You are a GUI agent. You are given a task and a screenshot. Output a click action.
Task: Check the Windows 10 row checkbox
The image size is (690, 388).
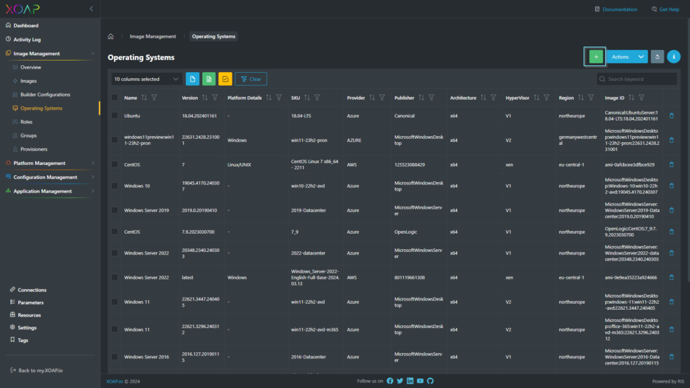coord(115,186)
